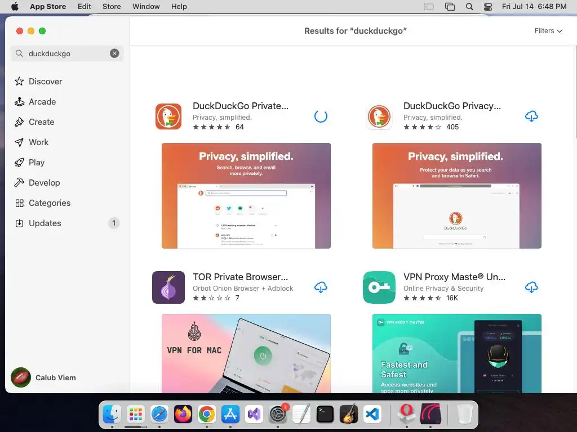View DuckDuckGo Private Browser screenshot preview

246,195
